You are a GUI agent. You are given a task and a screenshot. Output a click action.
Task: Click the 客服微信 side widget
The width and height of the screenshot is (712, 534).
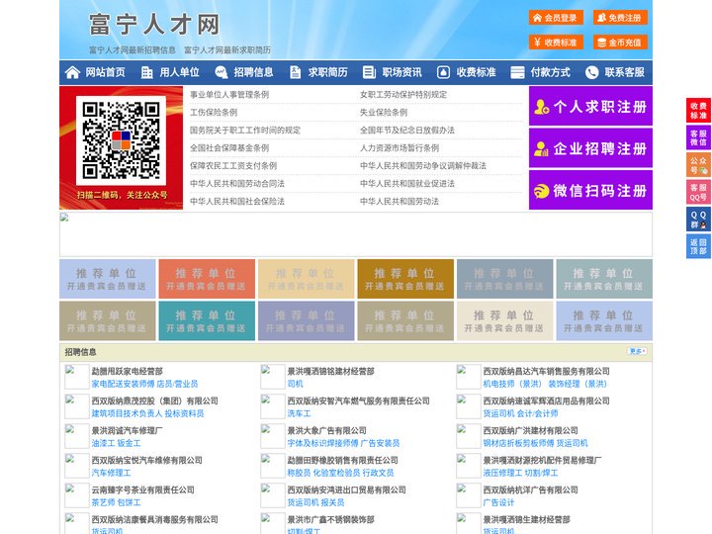coord(698,137)
